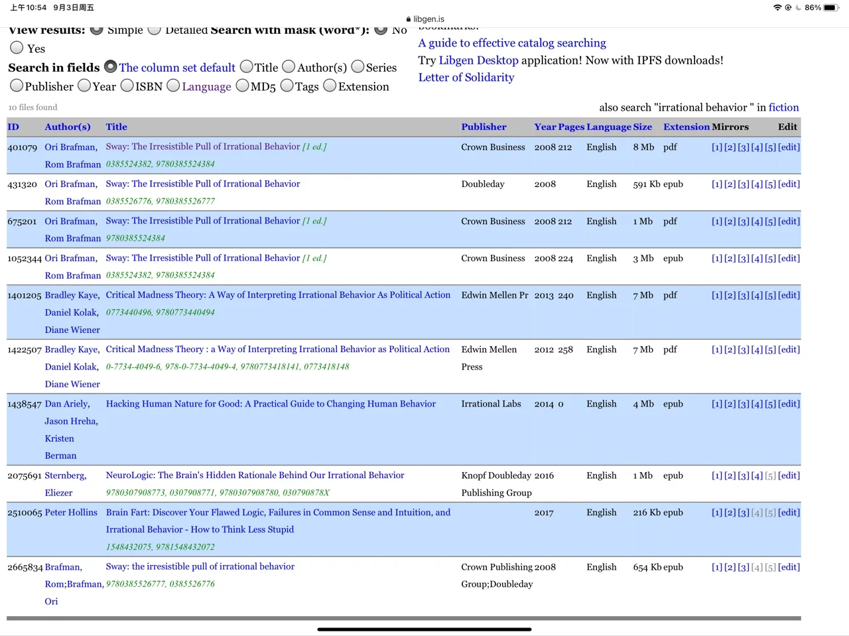849x636 pixels.
Task: Select The column set default radio
Action: [111, 67]
